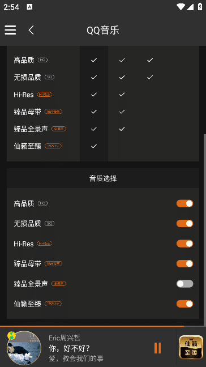Disable the 无损品质 switch
Viewport: 206px width, 367px height.
[x=184, y=224]
